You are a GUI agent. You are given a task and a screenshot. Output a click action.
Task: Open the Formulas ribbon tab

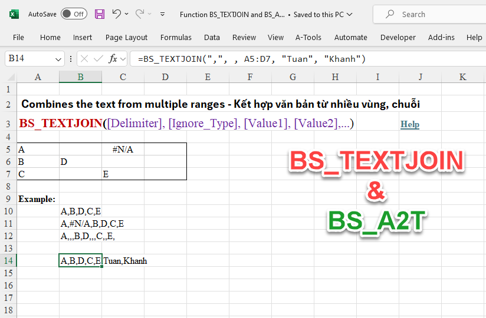click(x=176, y=37)
